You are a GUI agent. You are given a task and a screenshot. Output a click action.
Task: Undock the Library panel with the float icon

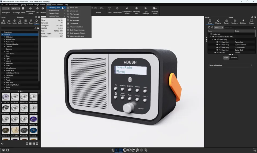(x=36, y=17)
